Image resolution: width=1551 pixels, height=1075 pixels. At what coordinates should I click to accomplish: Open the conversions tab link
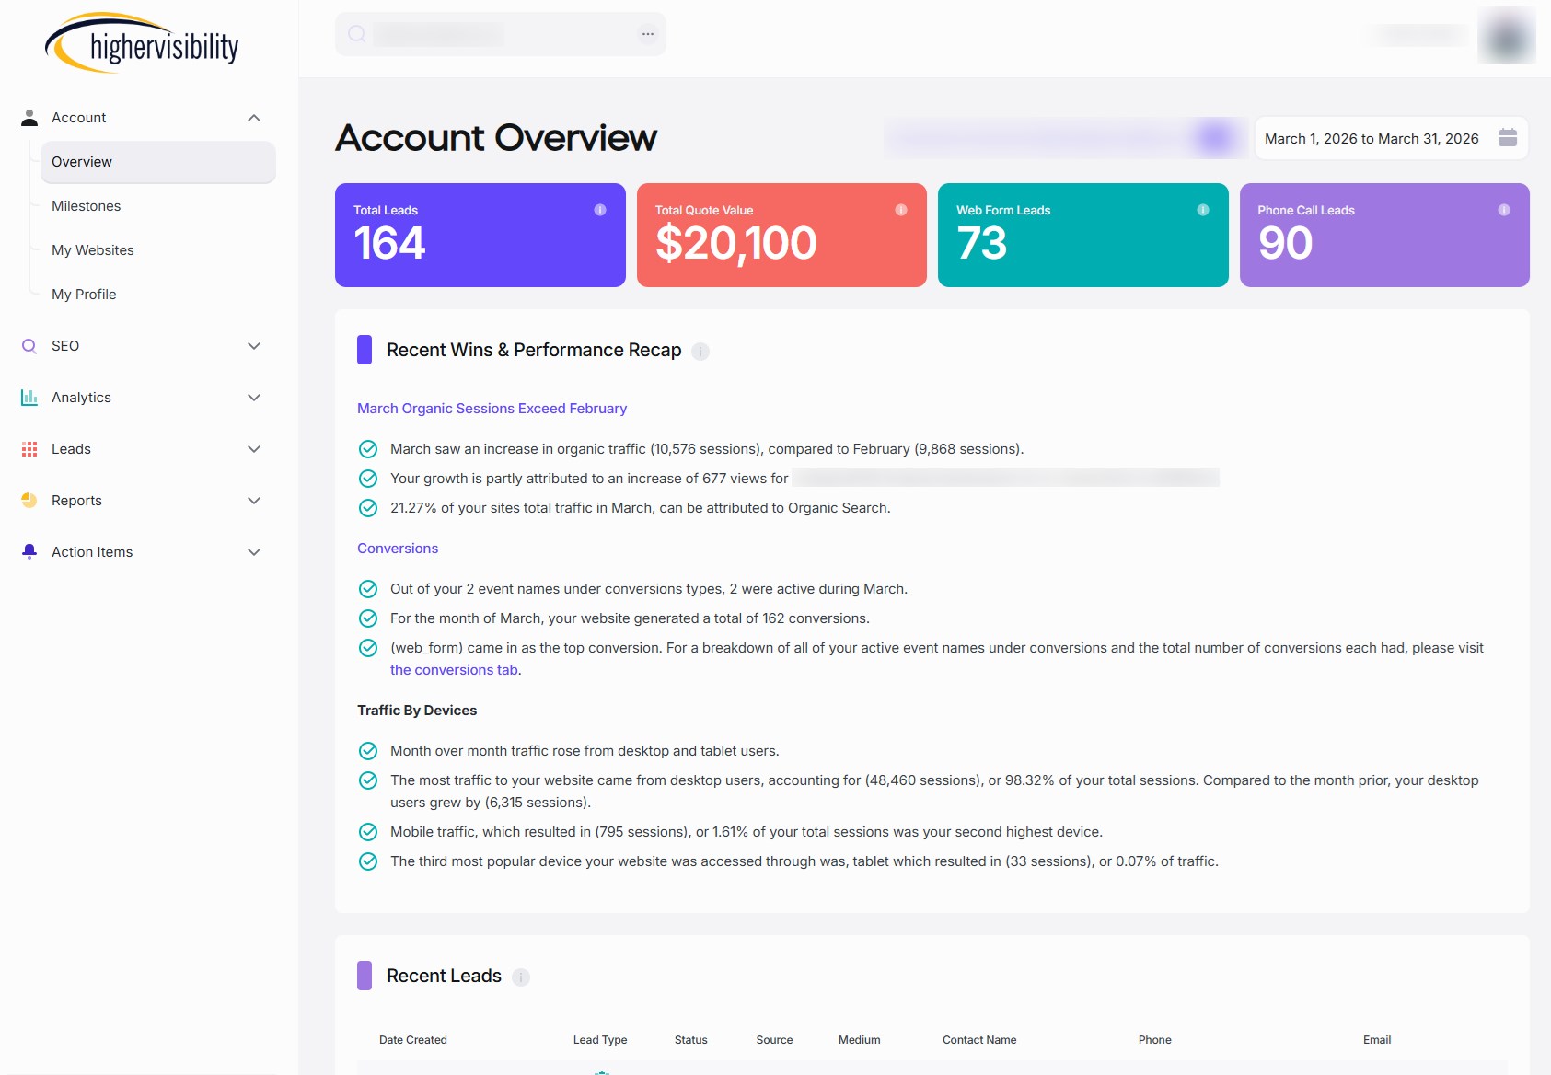(x=454, y=670)
